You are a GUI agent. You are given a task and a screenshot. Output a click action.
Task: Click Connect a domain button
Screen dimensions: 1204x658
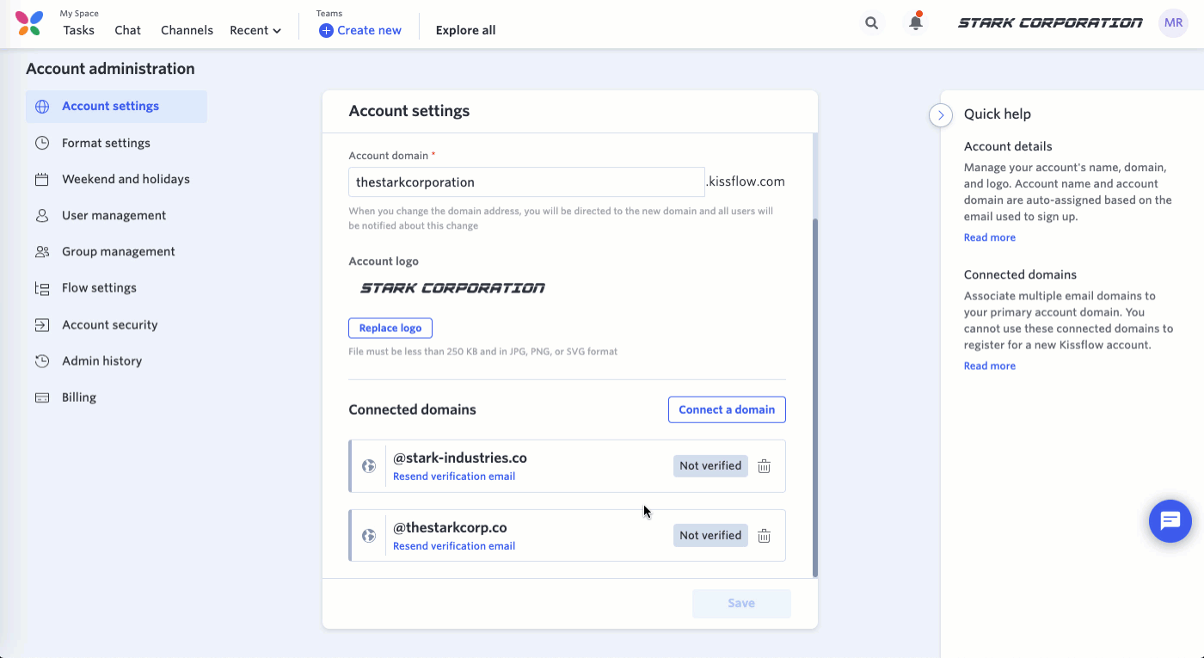pos(727,409)
